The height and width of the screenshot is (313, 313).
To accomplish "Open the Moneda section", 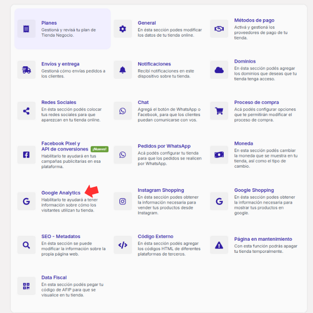I will pos(243,143).
